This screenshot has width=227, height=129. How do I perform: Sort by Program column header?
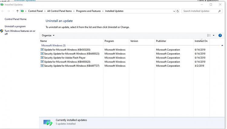[x=116, y=41]
